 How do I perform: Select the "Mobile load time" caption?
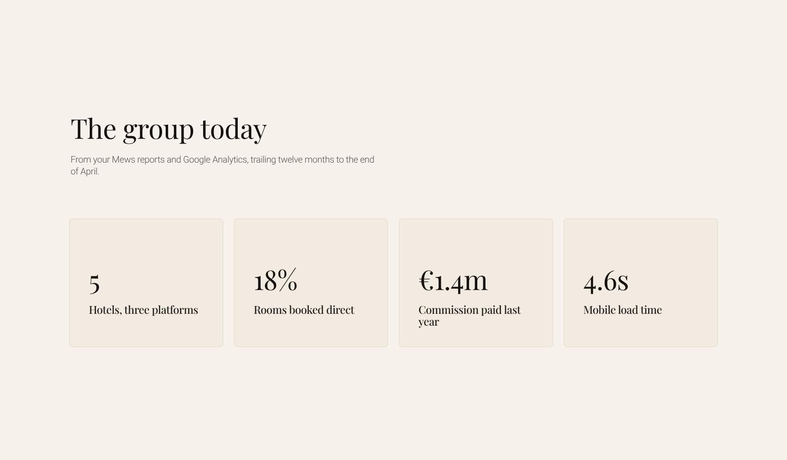click(623, 310)
